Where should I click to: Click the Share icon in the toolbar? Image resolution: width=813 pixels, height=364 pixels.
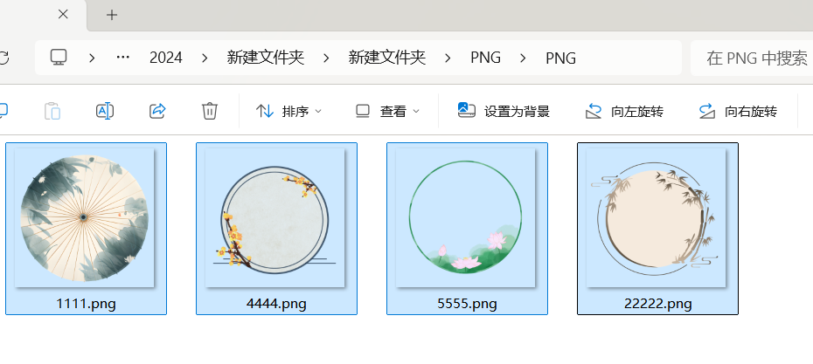pos(157,111)
